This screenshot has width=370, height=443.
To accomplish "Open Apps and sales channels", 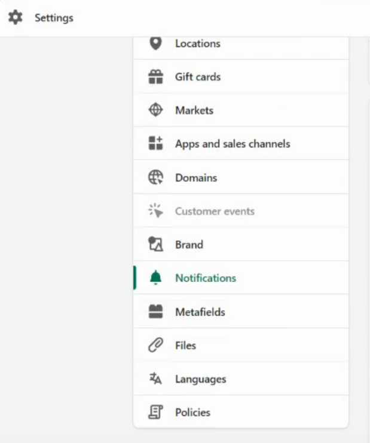I will pos(233,144).
